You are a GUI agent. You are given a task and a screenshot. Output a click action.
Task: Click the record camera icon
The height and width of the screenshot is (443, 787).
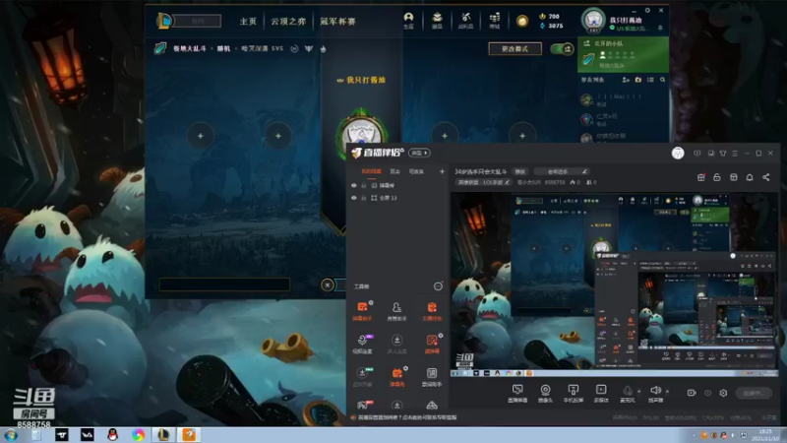(692, 393)
